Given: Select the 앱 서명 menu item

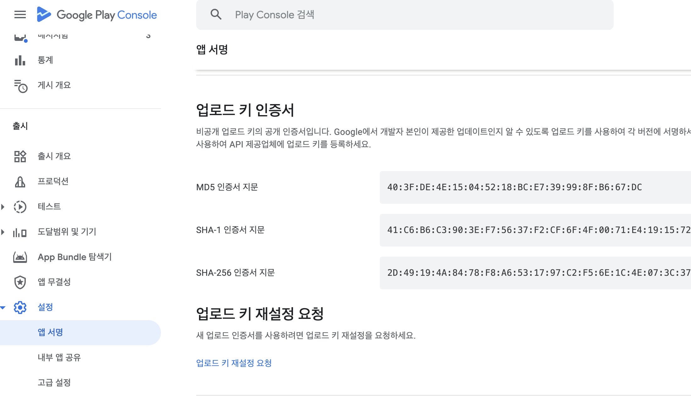Looking at the screenshot, I should (50, 332).
